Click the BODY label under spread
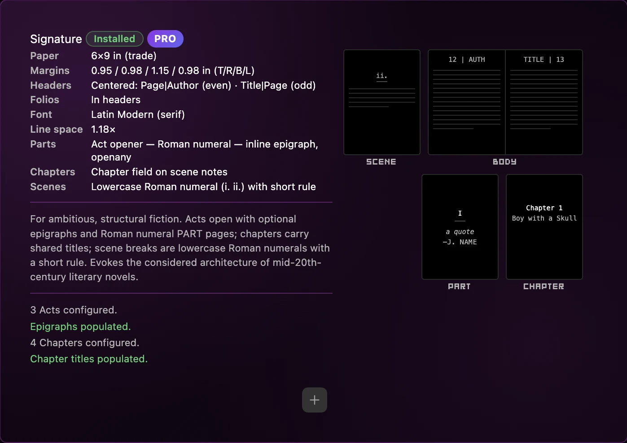627x443 pixels. coord(505,162)
